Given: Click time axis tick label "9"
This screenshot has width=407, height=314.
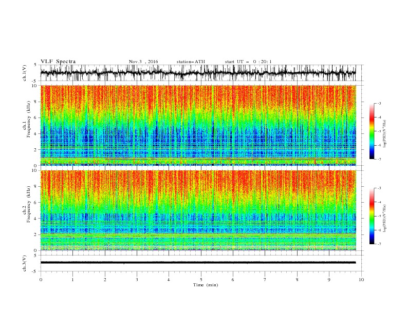Looking at the screenshot, I should 329,280.
